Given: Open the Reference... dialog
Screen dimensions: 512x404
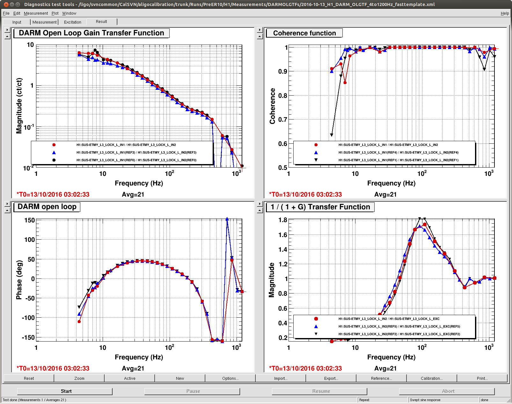Looking at the screenshot, I should pyautogui.click(x=382, y=378).
